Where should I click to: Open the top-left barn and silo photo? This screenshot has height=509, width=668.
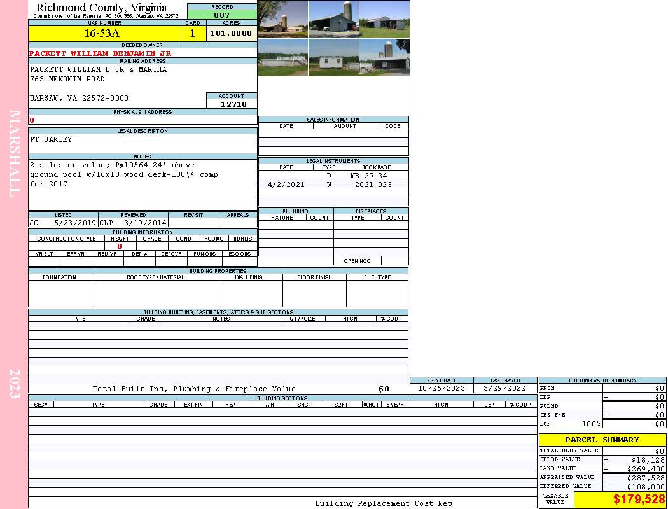pos(282,19)
